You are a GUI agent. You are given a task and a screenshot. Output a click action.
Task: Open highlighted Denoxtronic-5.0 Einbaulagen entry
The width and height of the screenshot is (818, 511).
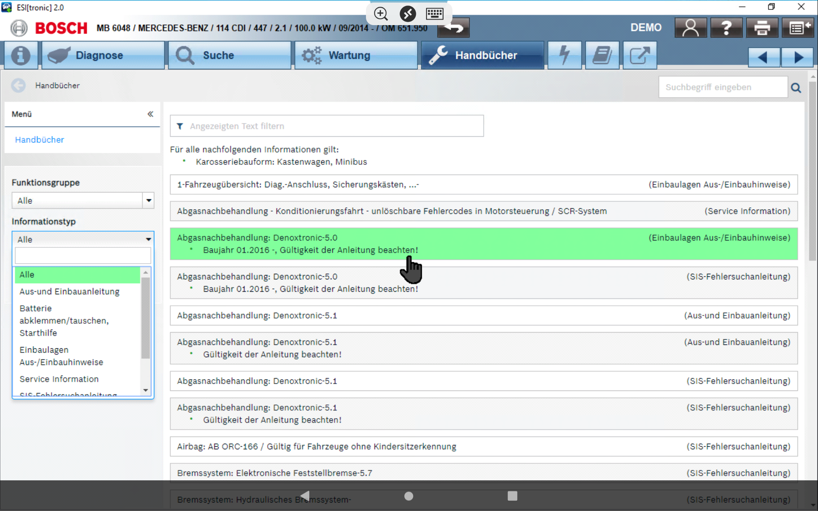pos(484,244)
